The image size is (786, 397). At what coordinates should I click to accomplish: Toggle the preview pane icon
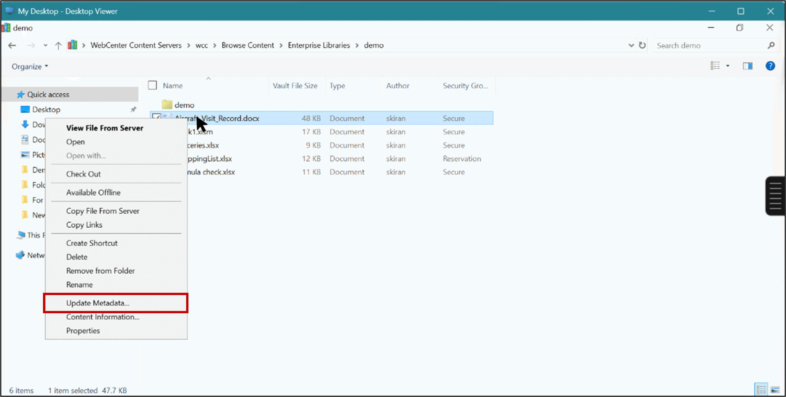click(x=748, y=66)
